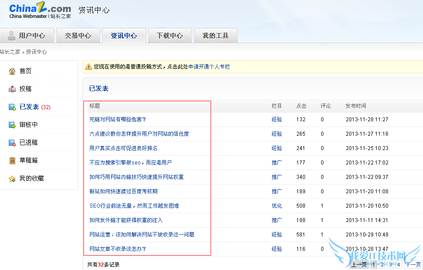Click the ChinaZ.com logo
Screen dimensions: 423x270
[x=40, y=10]
